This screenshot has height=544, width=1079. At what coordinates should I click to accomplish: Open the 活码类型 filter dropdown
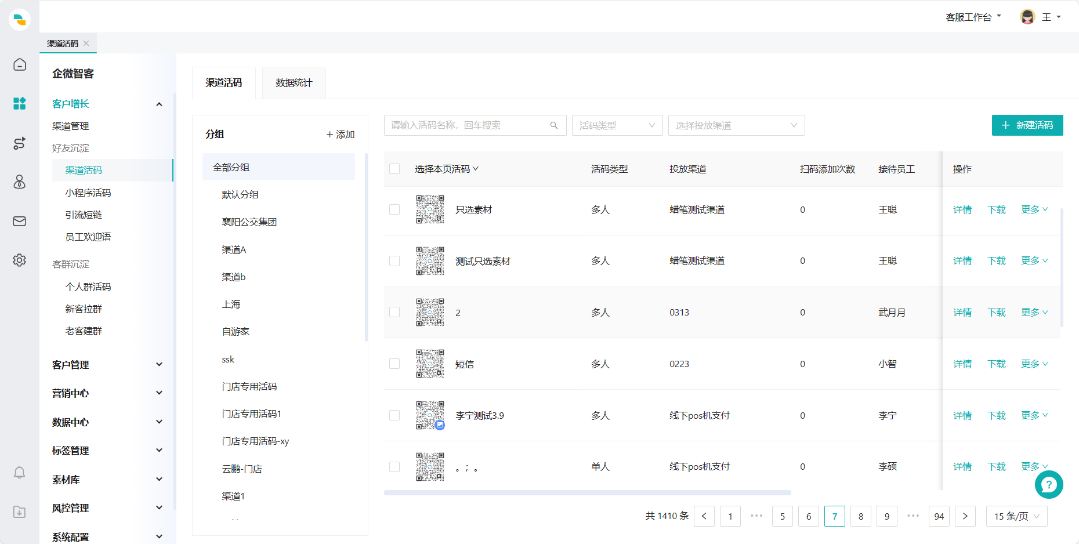coord(617,125)
